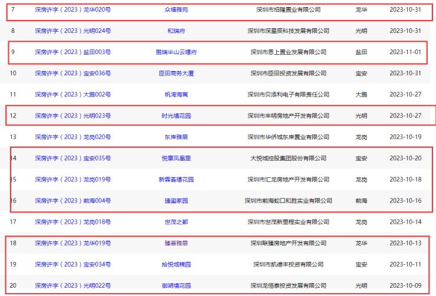Image resolution: width=436 pixels, height=296 pixels.
Task: Open permit 深房许字（2023）宝安036号
Action: point(73,74)
